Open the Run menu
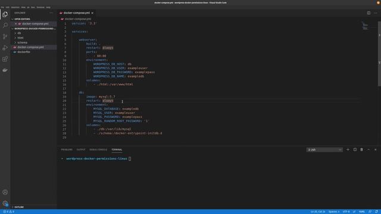This screenshot has width=381, height=214. click(33, 7)
